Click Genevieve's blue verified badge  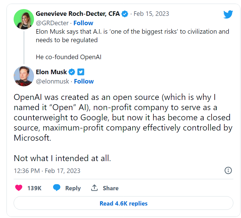pos(125,14)
